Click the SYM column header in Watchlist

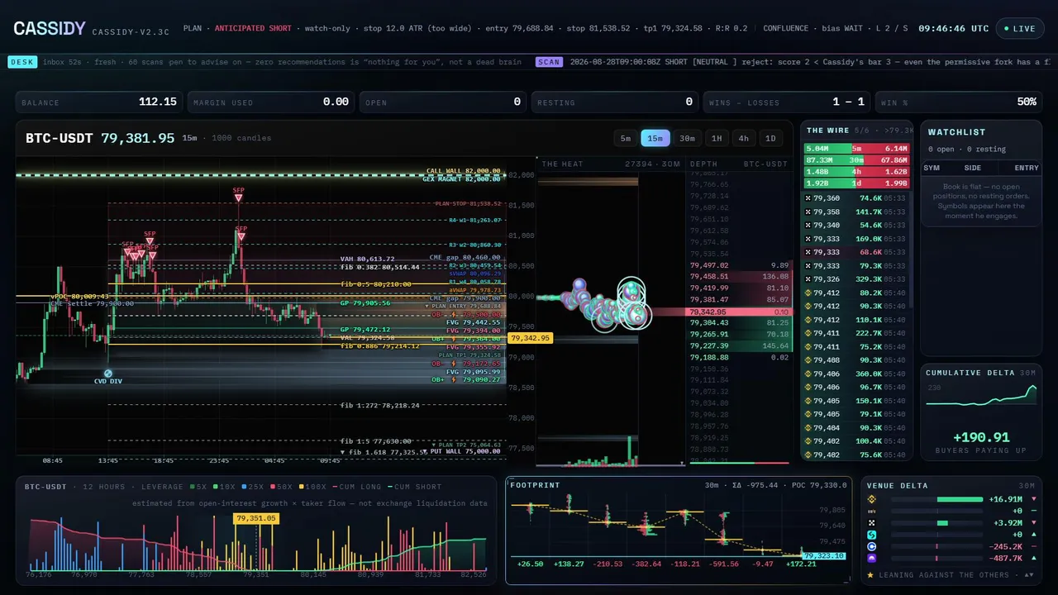point(932,168)
